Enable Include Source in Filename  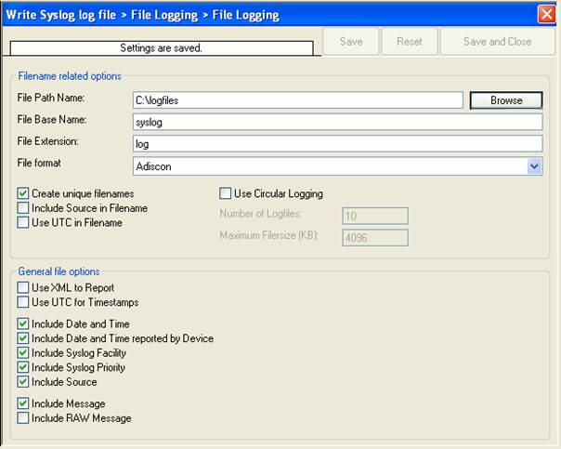[x=23, y=208]
